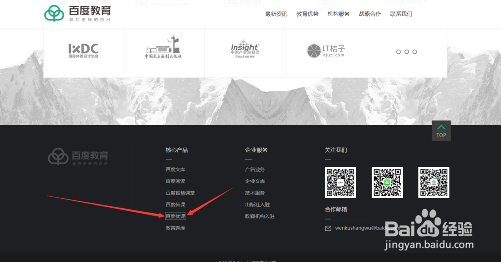Open the 企业文库 footer link

[x=255, y=181]
